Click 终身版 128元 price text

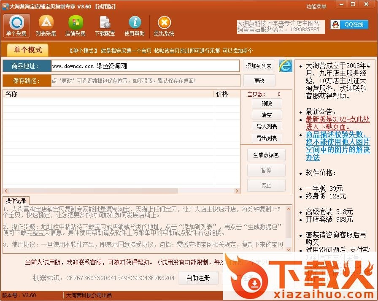[x=326, y=196]
